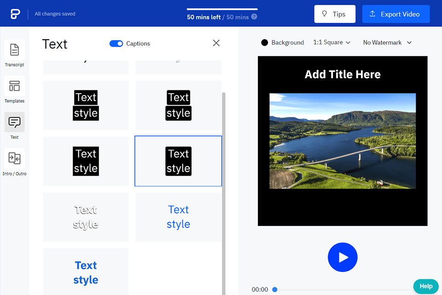Viewport: 442px width, 295px height.
Task: Choose the bold blue text style
Action: pos(86,271)
